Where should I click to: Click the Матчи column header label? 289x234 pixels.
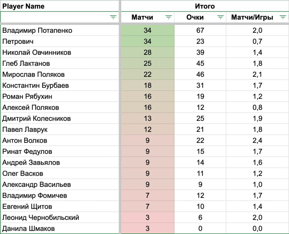point(142,17)
